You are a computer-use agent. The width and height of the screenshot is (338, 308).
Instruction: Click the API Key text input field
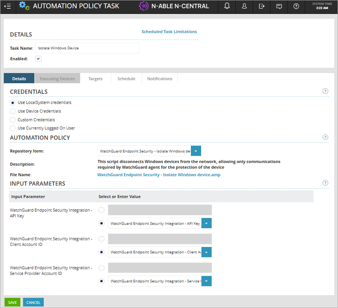pyautogui.click(x=160, y=210)
